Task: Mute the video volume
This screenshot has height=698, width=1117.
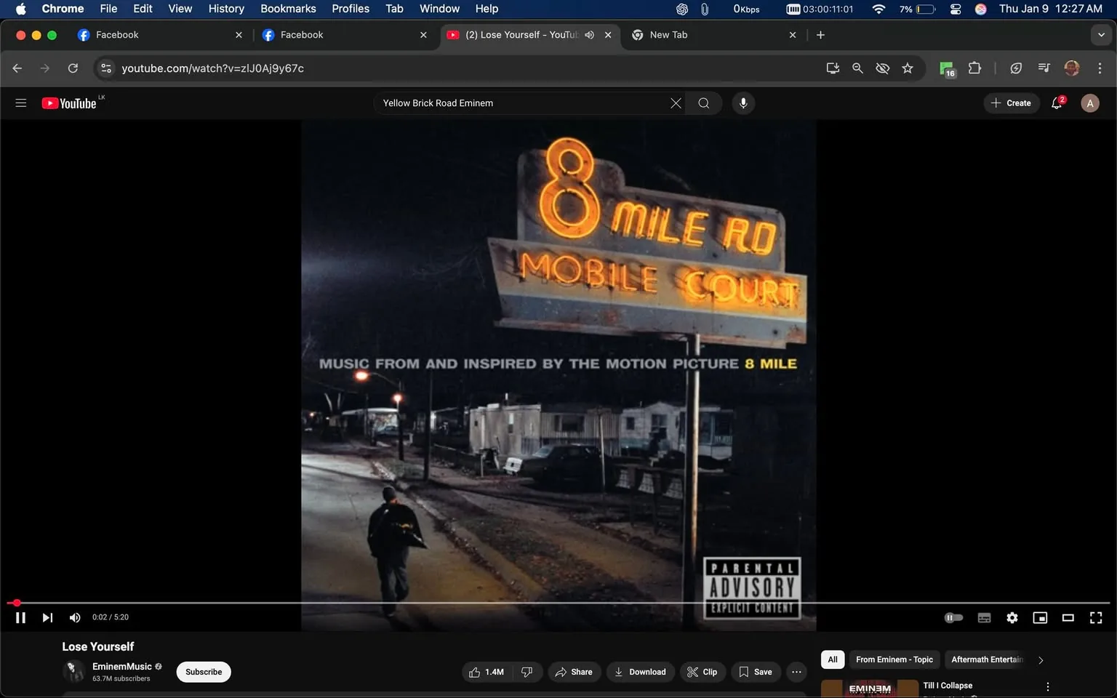Action: (x=74, y=617)
